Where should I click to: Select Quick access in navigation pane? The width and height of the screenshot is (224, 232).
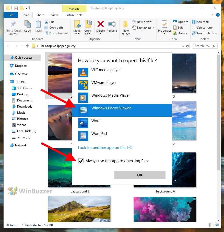click(22, 58)
